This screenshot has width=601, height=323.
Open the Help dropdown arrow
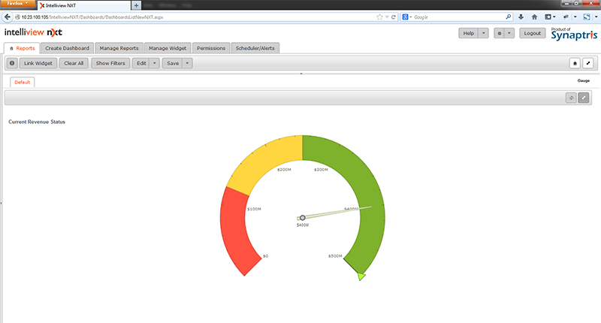tap(483, 34)
